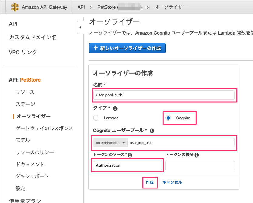This screenshot has height=203, width=253.
Task: Select API in the sidebar
Action: point(13,24)
